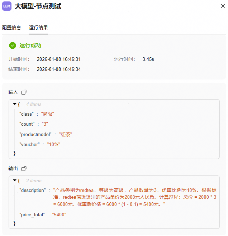The width and height of the screenshot is (228, 236).
Task: Copy the 输入 JSON with copy icon
Action: click(24, 92)
